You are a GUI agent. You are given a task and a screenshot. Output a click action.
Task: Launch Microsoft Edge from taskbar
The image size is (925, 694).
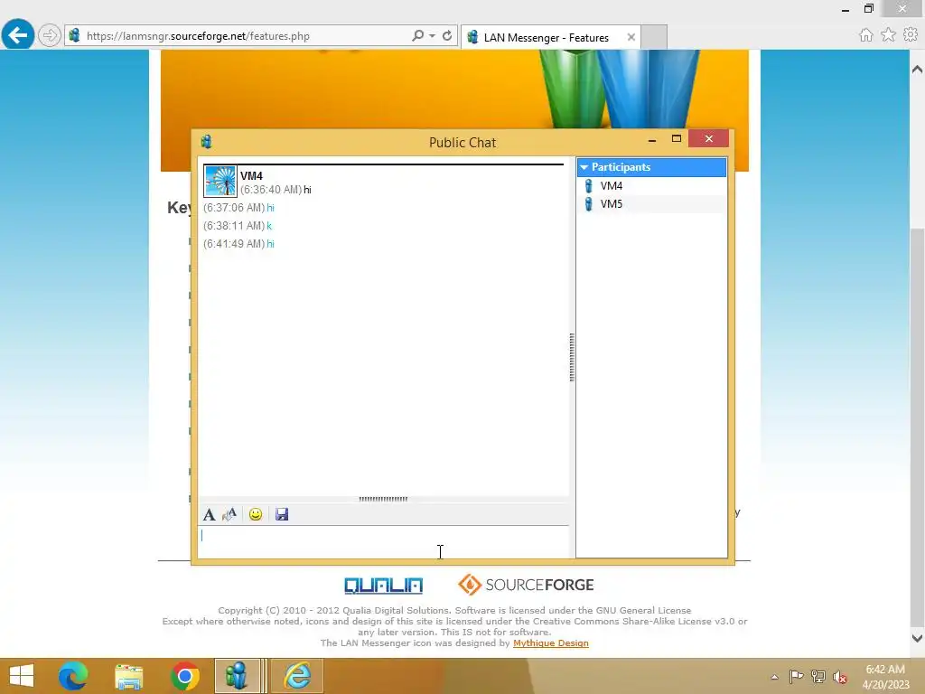[x=72, y=676]
